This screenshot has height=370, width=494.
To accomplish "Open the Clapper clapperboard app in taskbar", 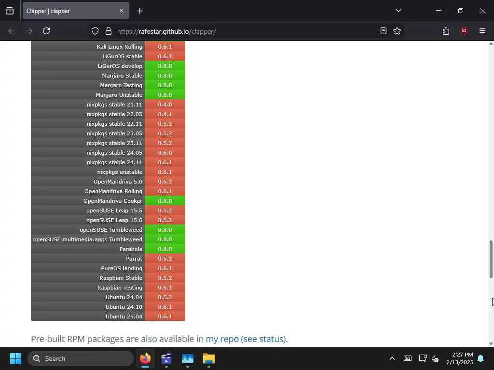I will [x=166, y=358].
